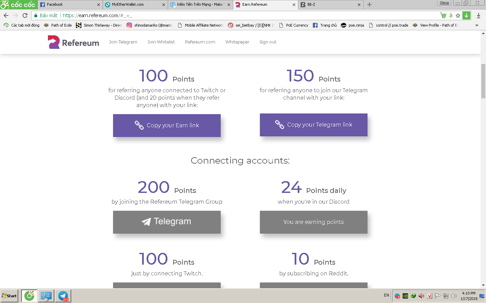Bookmark this page with the star icon
This screenshot has width=486, height=303.
pos(458,15)
